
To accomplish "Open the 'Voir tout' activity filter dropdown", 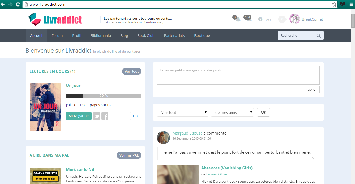I will click(182, 112).
